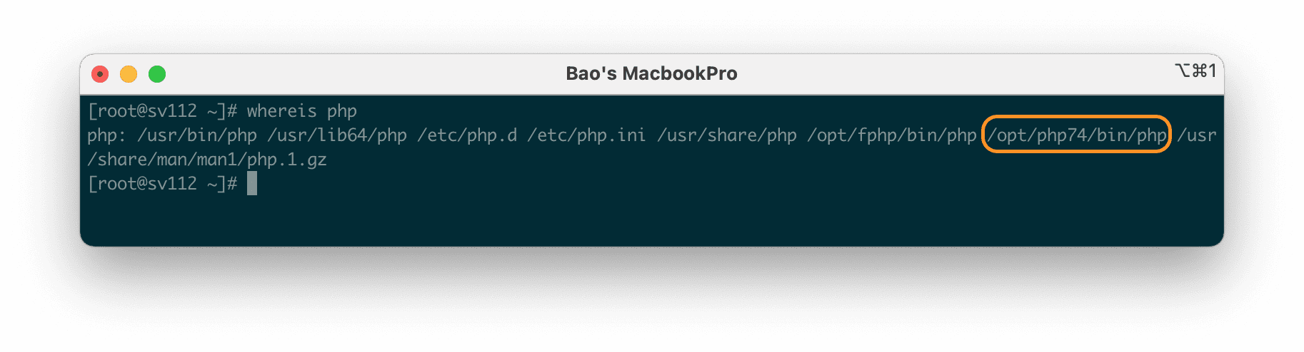Viewport: 1304px width, 352px height.
Task: Click the blinking terminal cursor block
Action: coord(252,184)
